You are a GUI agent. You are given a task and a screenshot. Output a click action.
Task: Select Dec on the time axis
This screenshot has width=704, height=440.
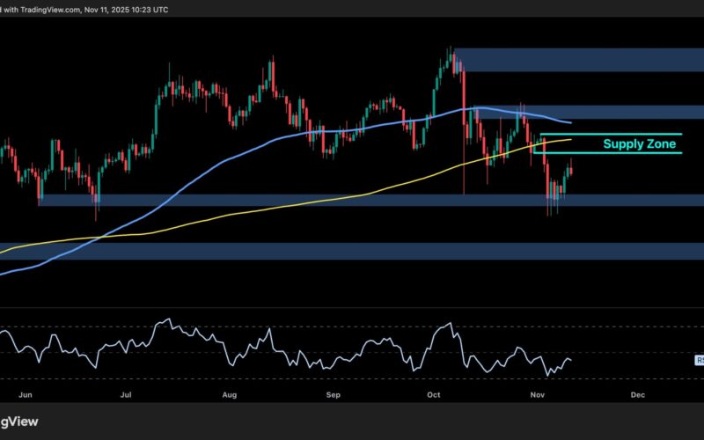(638, 395)
